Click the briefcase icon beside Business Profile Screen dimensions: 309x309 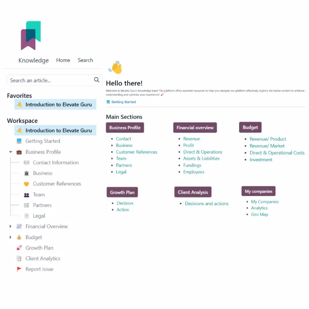click(19, 152)
